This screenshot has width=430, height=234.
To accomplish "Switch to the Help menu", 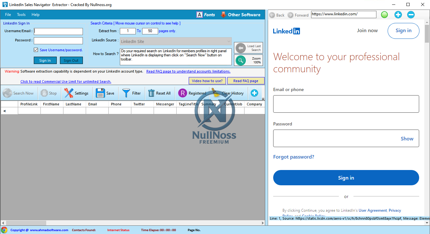I will pos(35,14).
